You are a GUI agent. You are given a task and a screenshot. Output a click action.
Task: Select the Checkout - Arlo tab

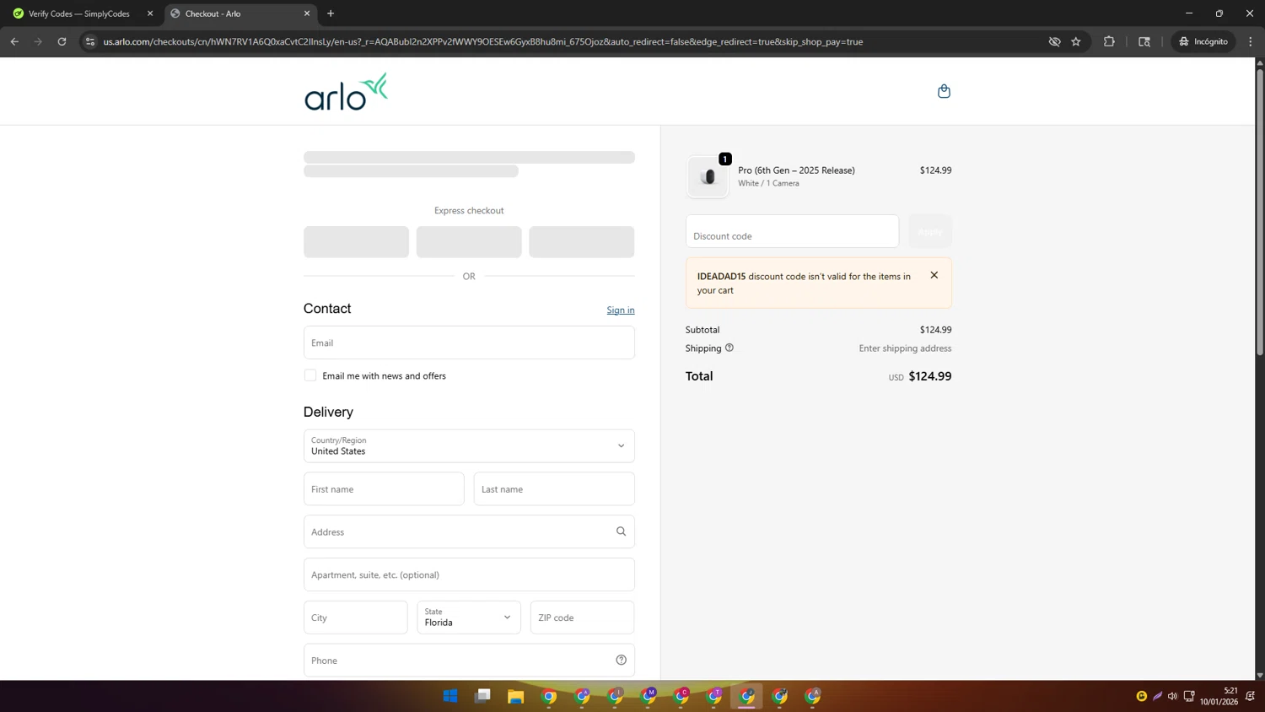tap(240, 13)
